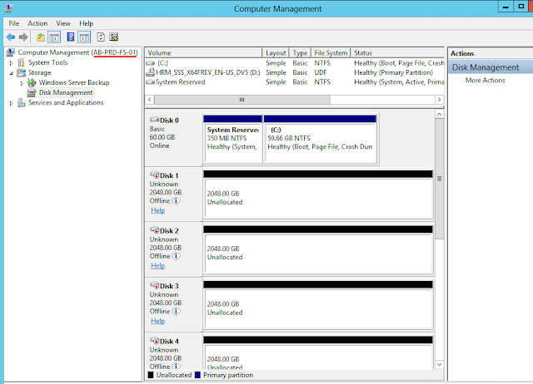Viewport: 533px width, 384px height.
Task: Click the Windows Server Backup icon
Action: tap(32, 82)
